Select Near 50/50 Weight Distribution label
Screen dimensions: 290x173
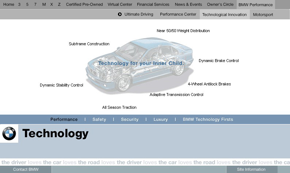pyautogui.click(x=183, y=31)
